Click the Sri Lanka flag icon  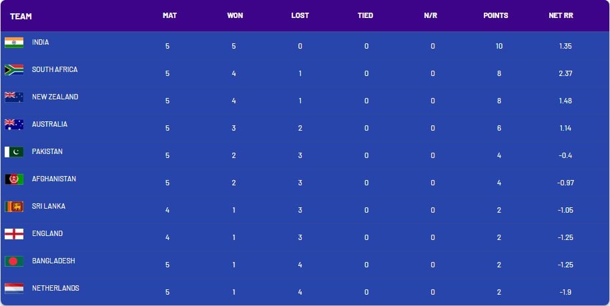pos(14,207)
